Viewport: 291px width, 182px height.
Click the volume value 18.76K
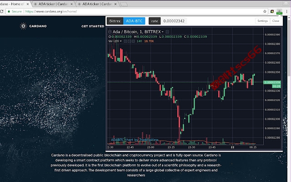(149, 41)
